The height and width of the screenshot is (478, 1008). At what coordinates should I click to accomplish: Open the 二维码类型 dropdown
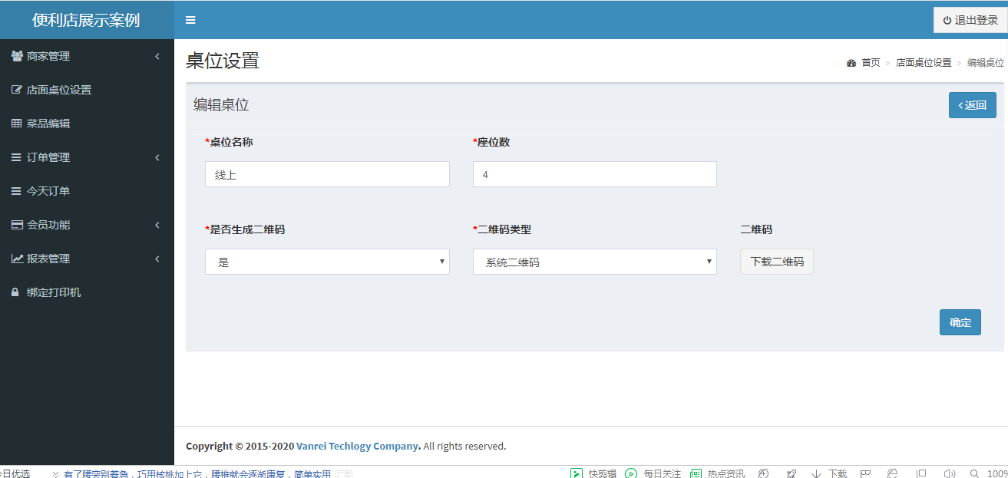pos(595,262)
